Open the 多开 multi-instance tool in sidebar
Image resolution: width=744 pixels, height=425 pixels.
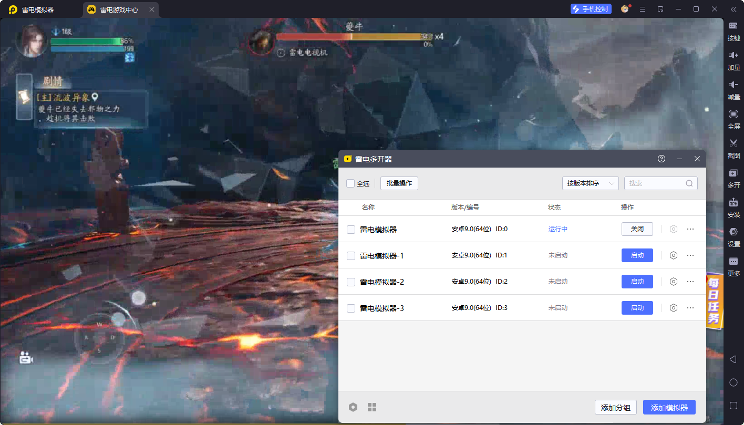[x=733, y=179]
